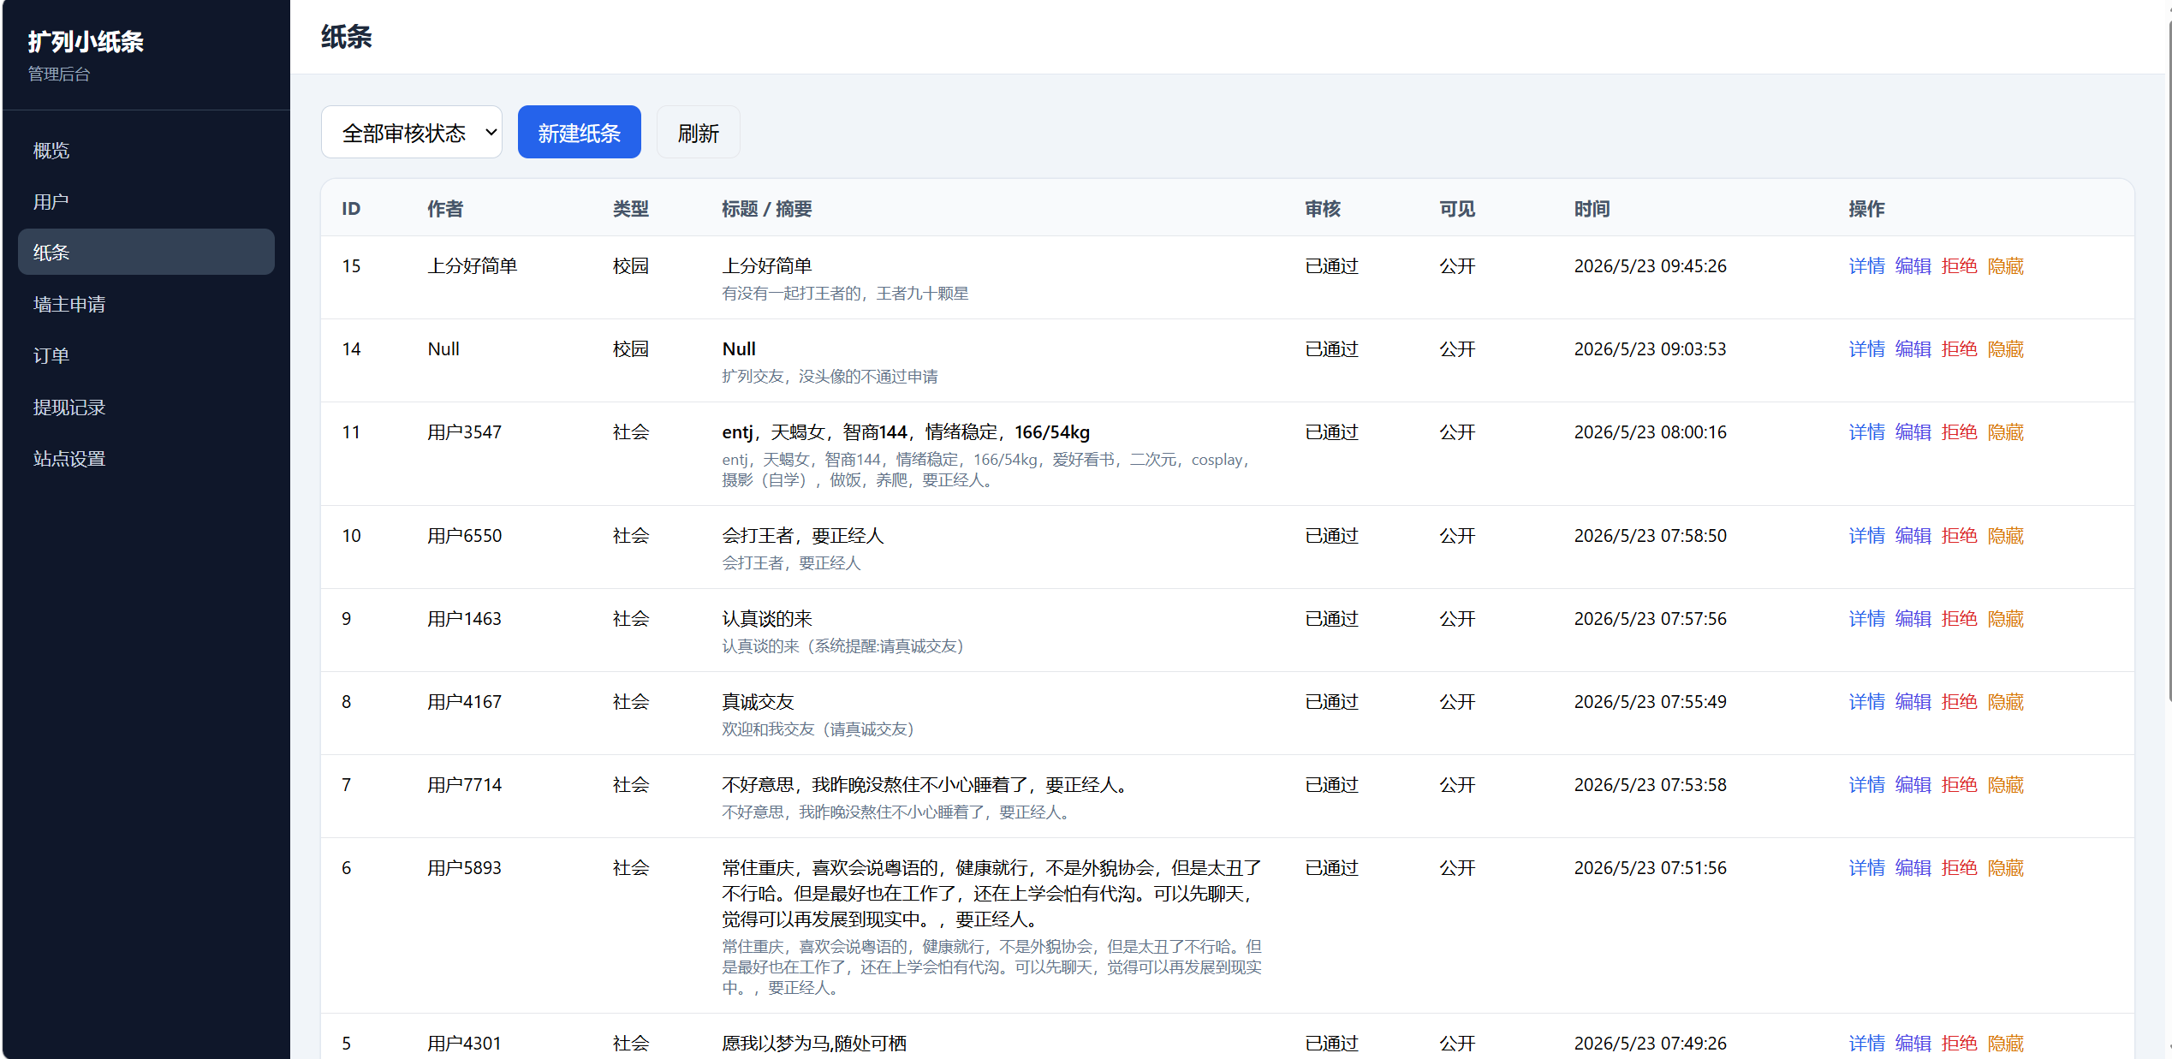Click 编辑 for 用户7714's note
This screenshot has height=1059, width=2172.
pos(1913,785)
